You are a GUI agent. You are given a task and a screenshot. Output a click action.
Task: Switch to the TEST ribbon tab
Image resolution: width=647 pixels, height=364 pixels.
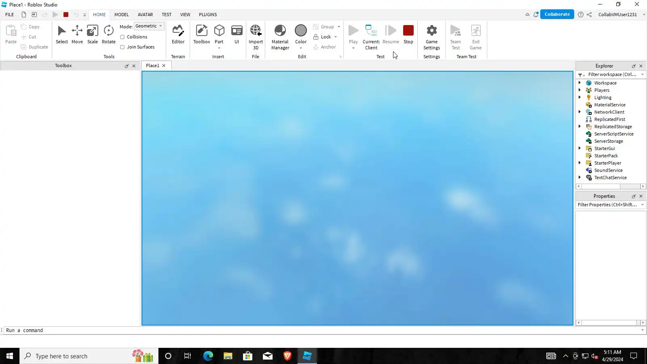(167, 15)
